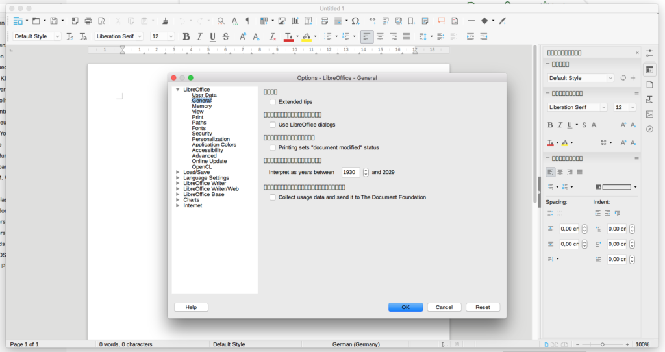Click Bold in the formatting toolbar
665x352 pixels.
pyautogui.click(x=186, y=37)
